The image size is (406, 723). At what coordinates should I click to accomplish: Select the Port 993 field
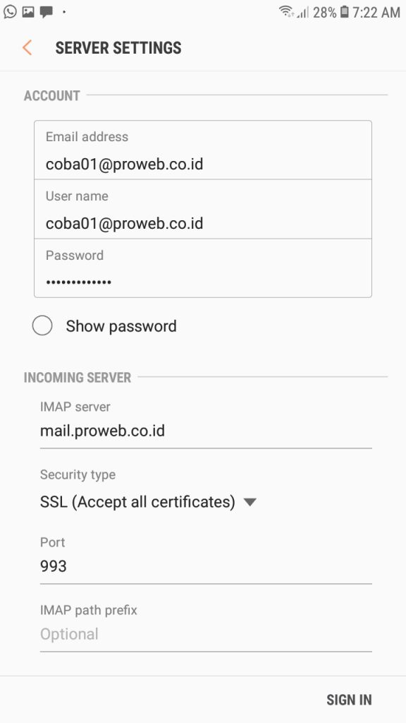[x=206, y=566]
